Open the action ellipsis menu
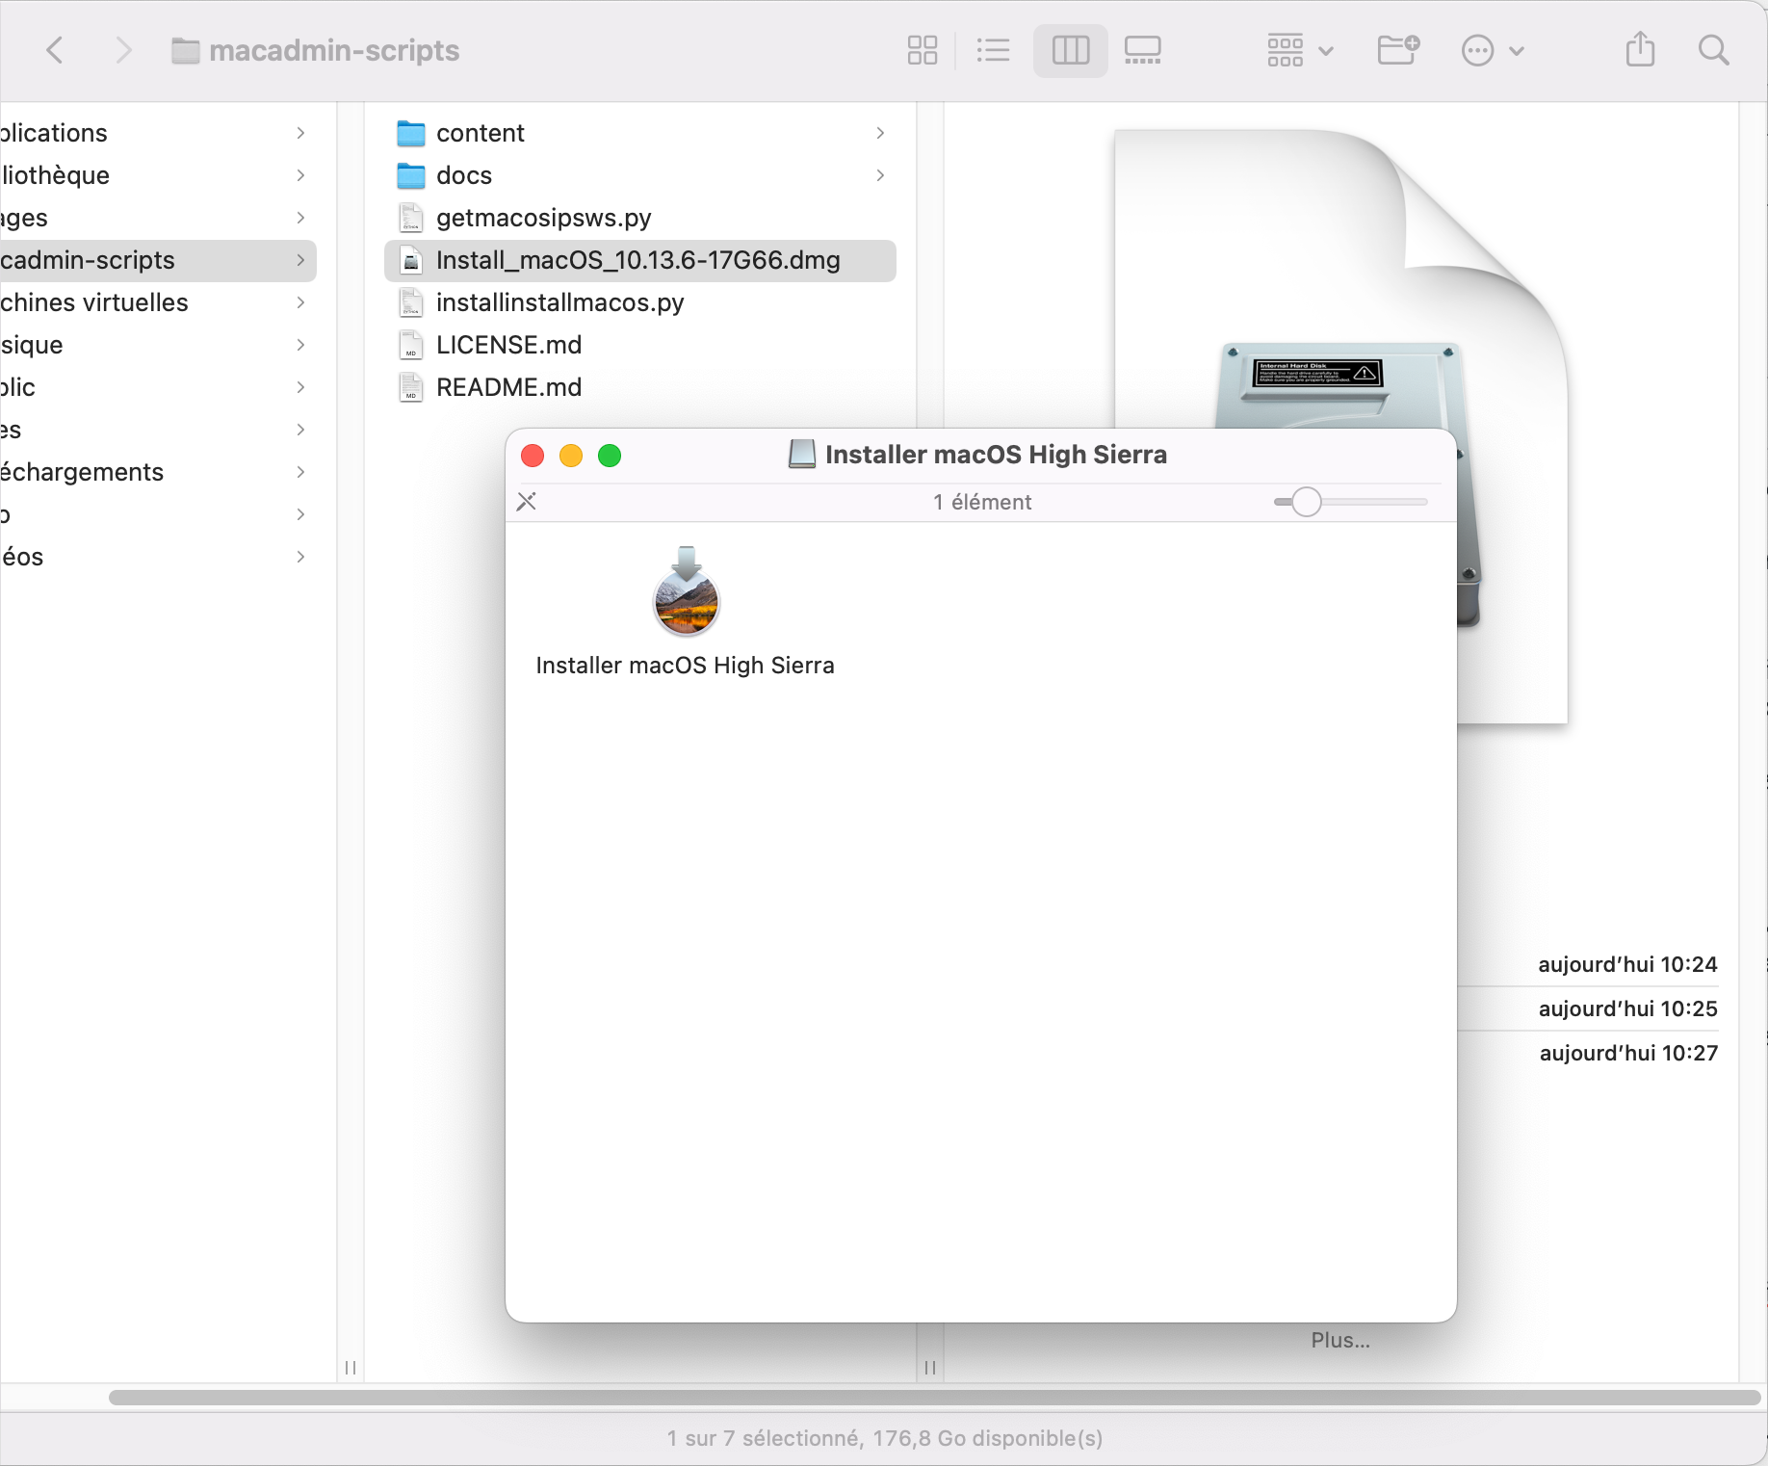This screenshot has height=1466, width=1768. click(1492, 50)
